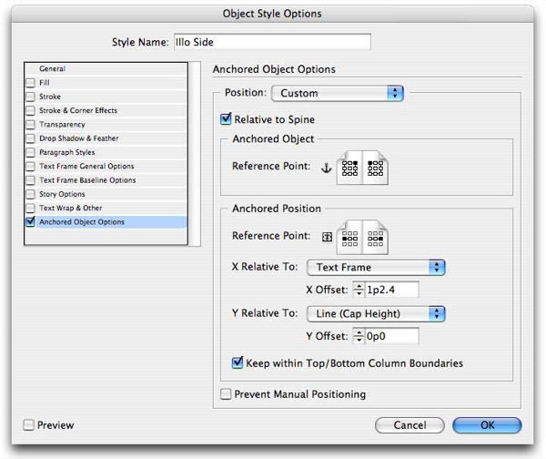Open the Fill category label

[45, 83]
